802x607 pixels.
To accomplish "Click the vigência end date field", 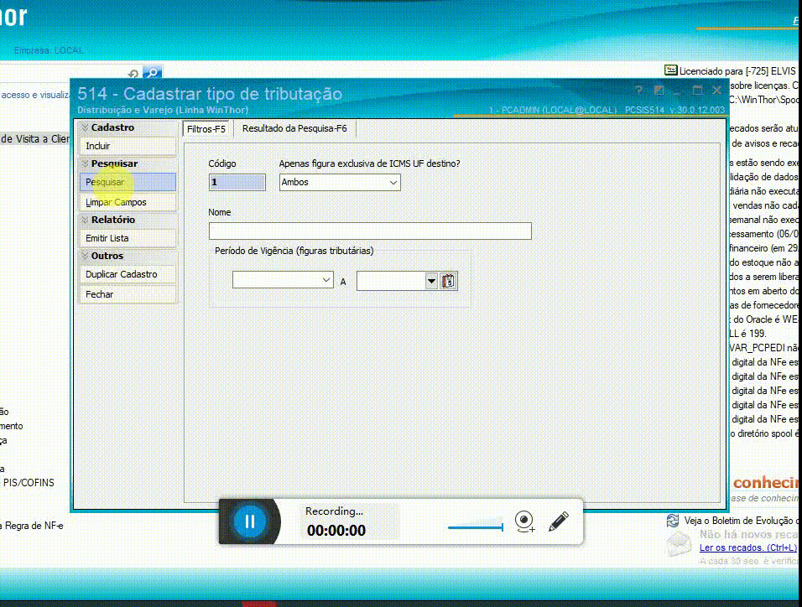I will click(x=391, y=281).
